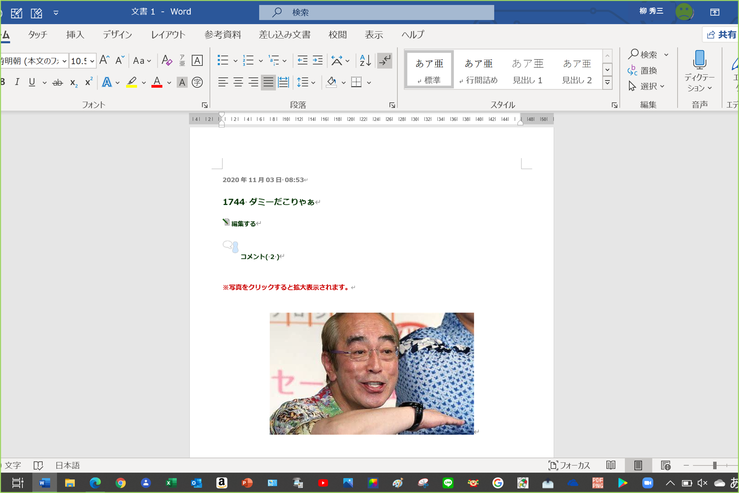The image size is (739, 493).
Task: Open the 挿入 tab
Action: pyautogui.click(x=75, y=35)
